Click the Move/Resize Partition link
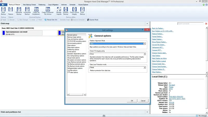The image size is (208, 117). (159, 42)
